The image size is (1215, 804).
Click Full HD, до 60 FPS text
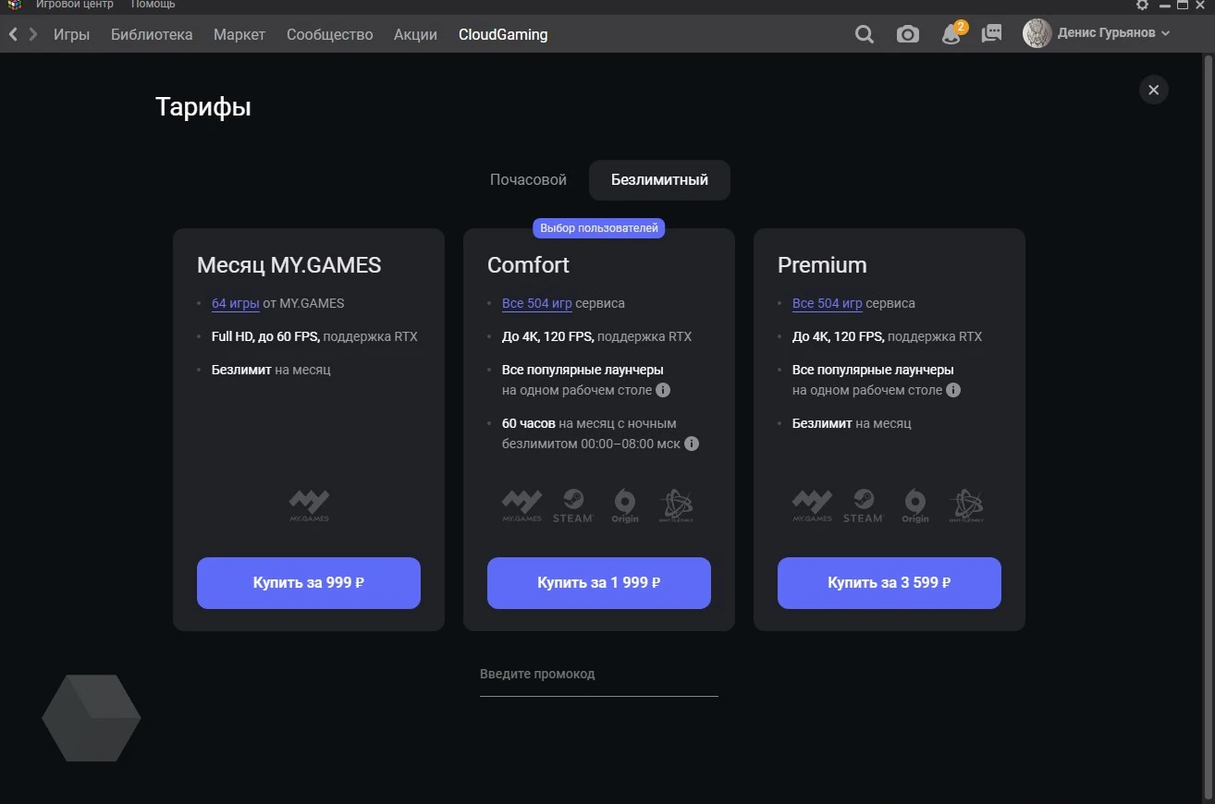coord(266,336)
